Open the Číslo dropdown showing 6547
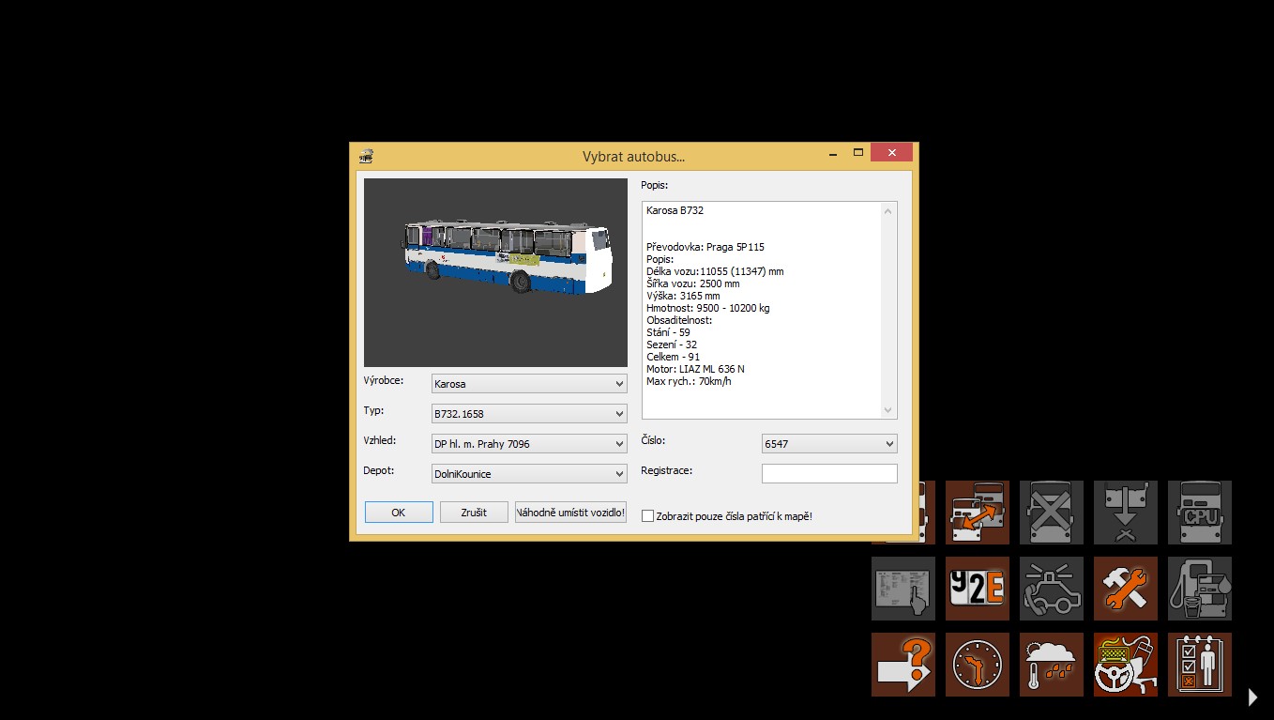Screen dimensions: 1274x720 [829, 444]
